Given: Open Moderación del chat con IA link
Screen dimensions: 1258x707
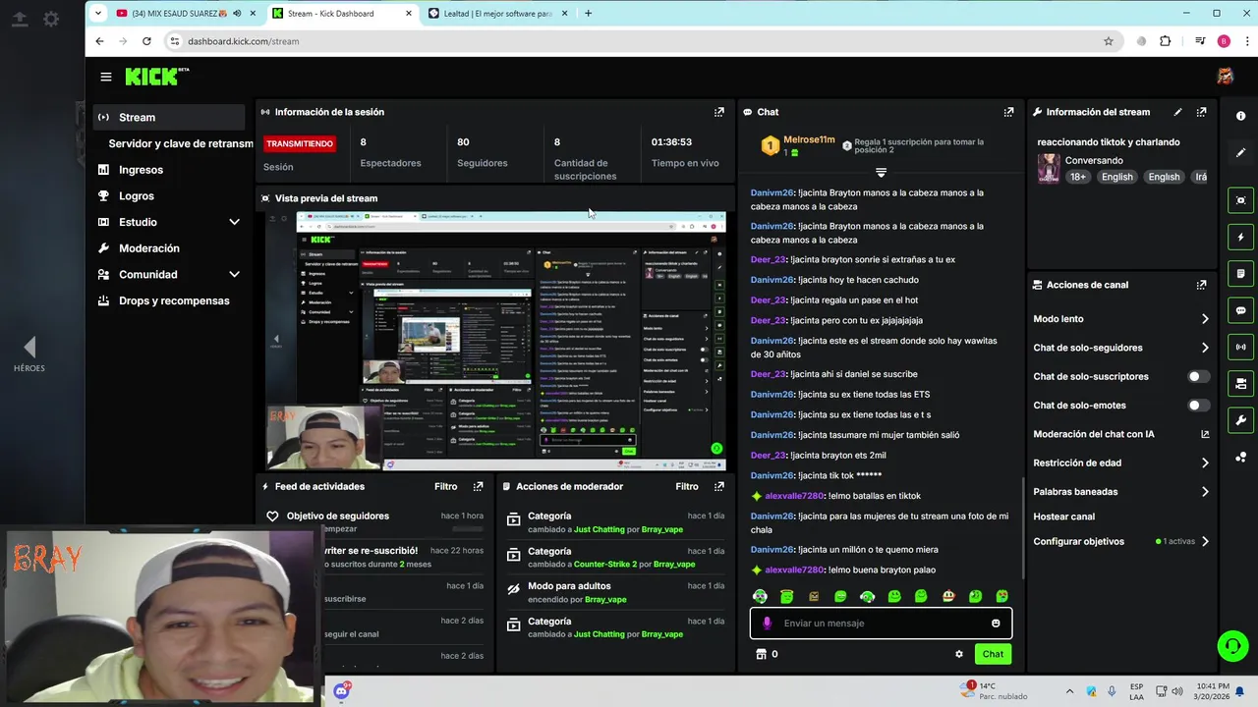Looking at the screenshot, I should point(1120,434).
